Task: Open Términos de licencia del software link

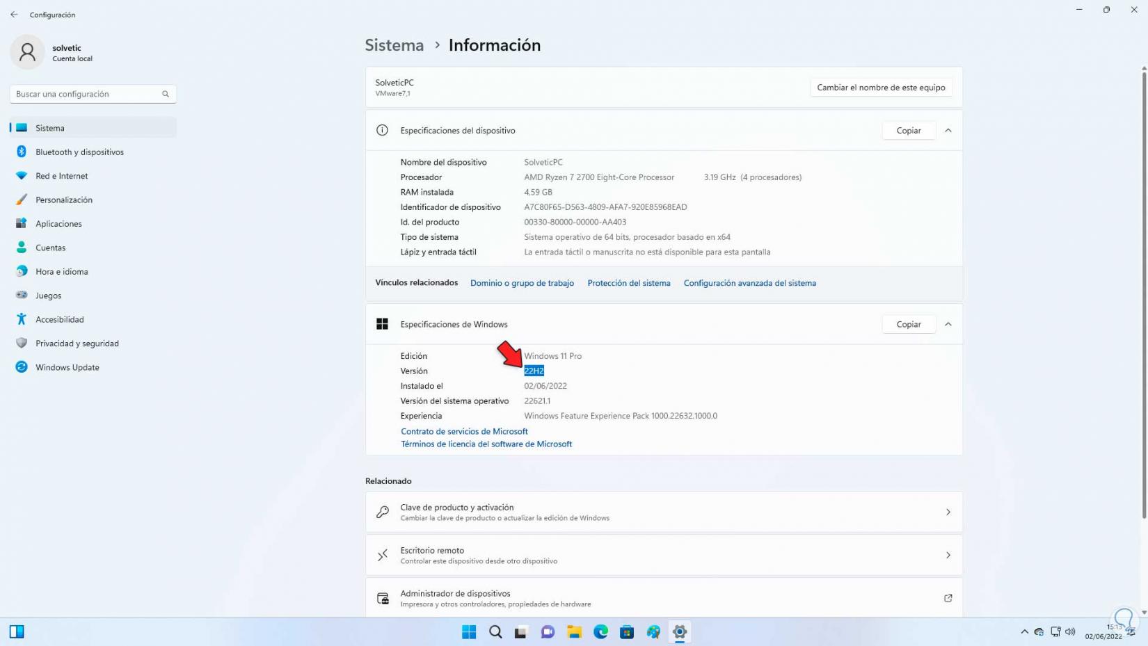Action: [486, 444]
